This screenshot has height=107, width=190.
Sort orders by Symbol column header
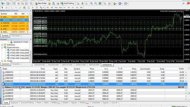[77, 69]
